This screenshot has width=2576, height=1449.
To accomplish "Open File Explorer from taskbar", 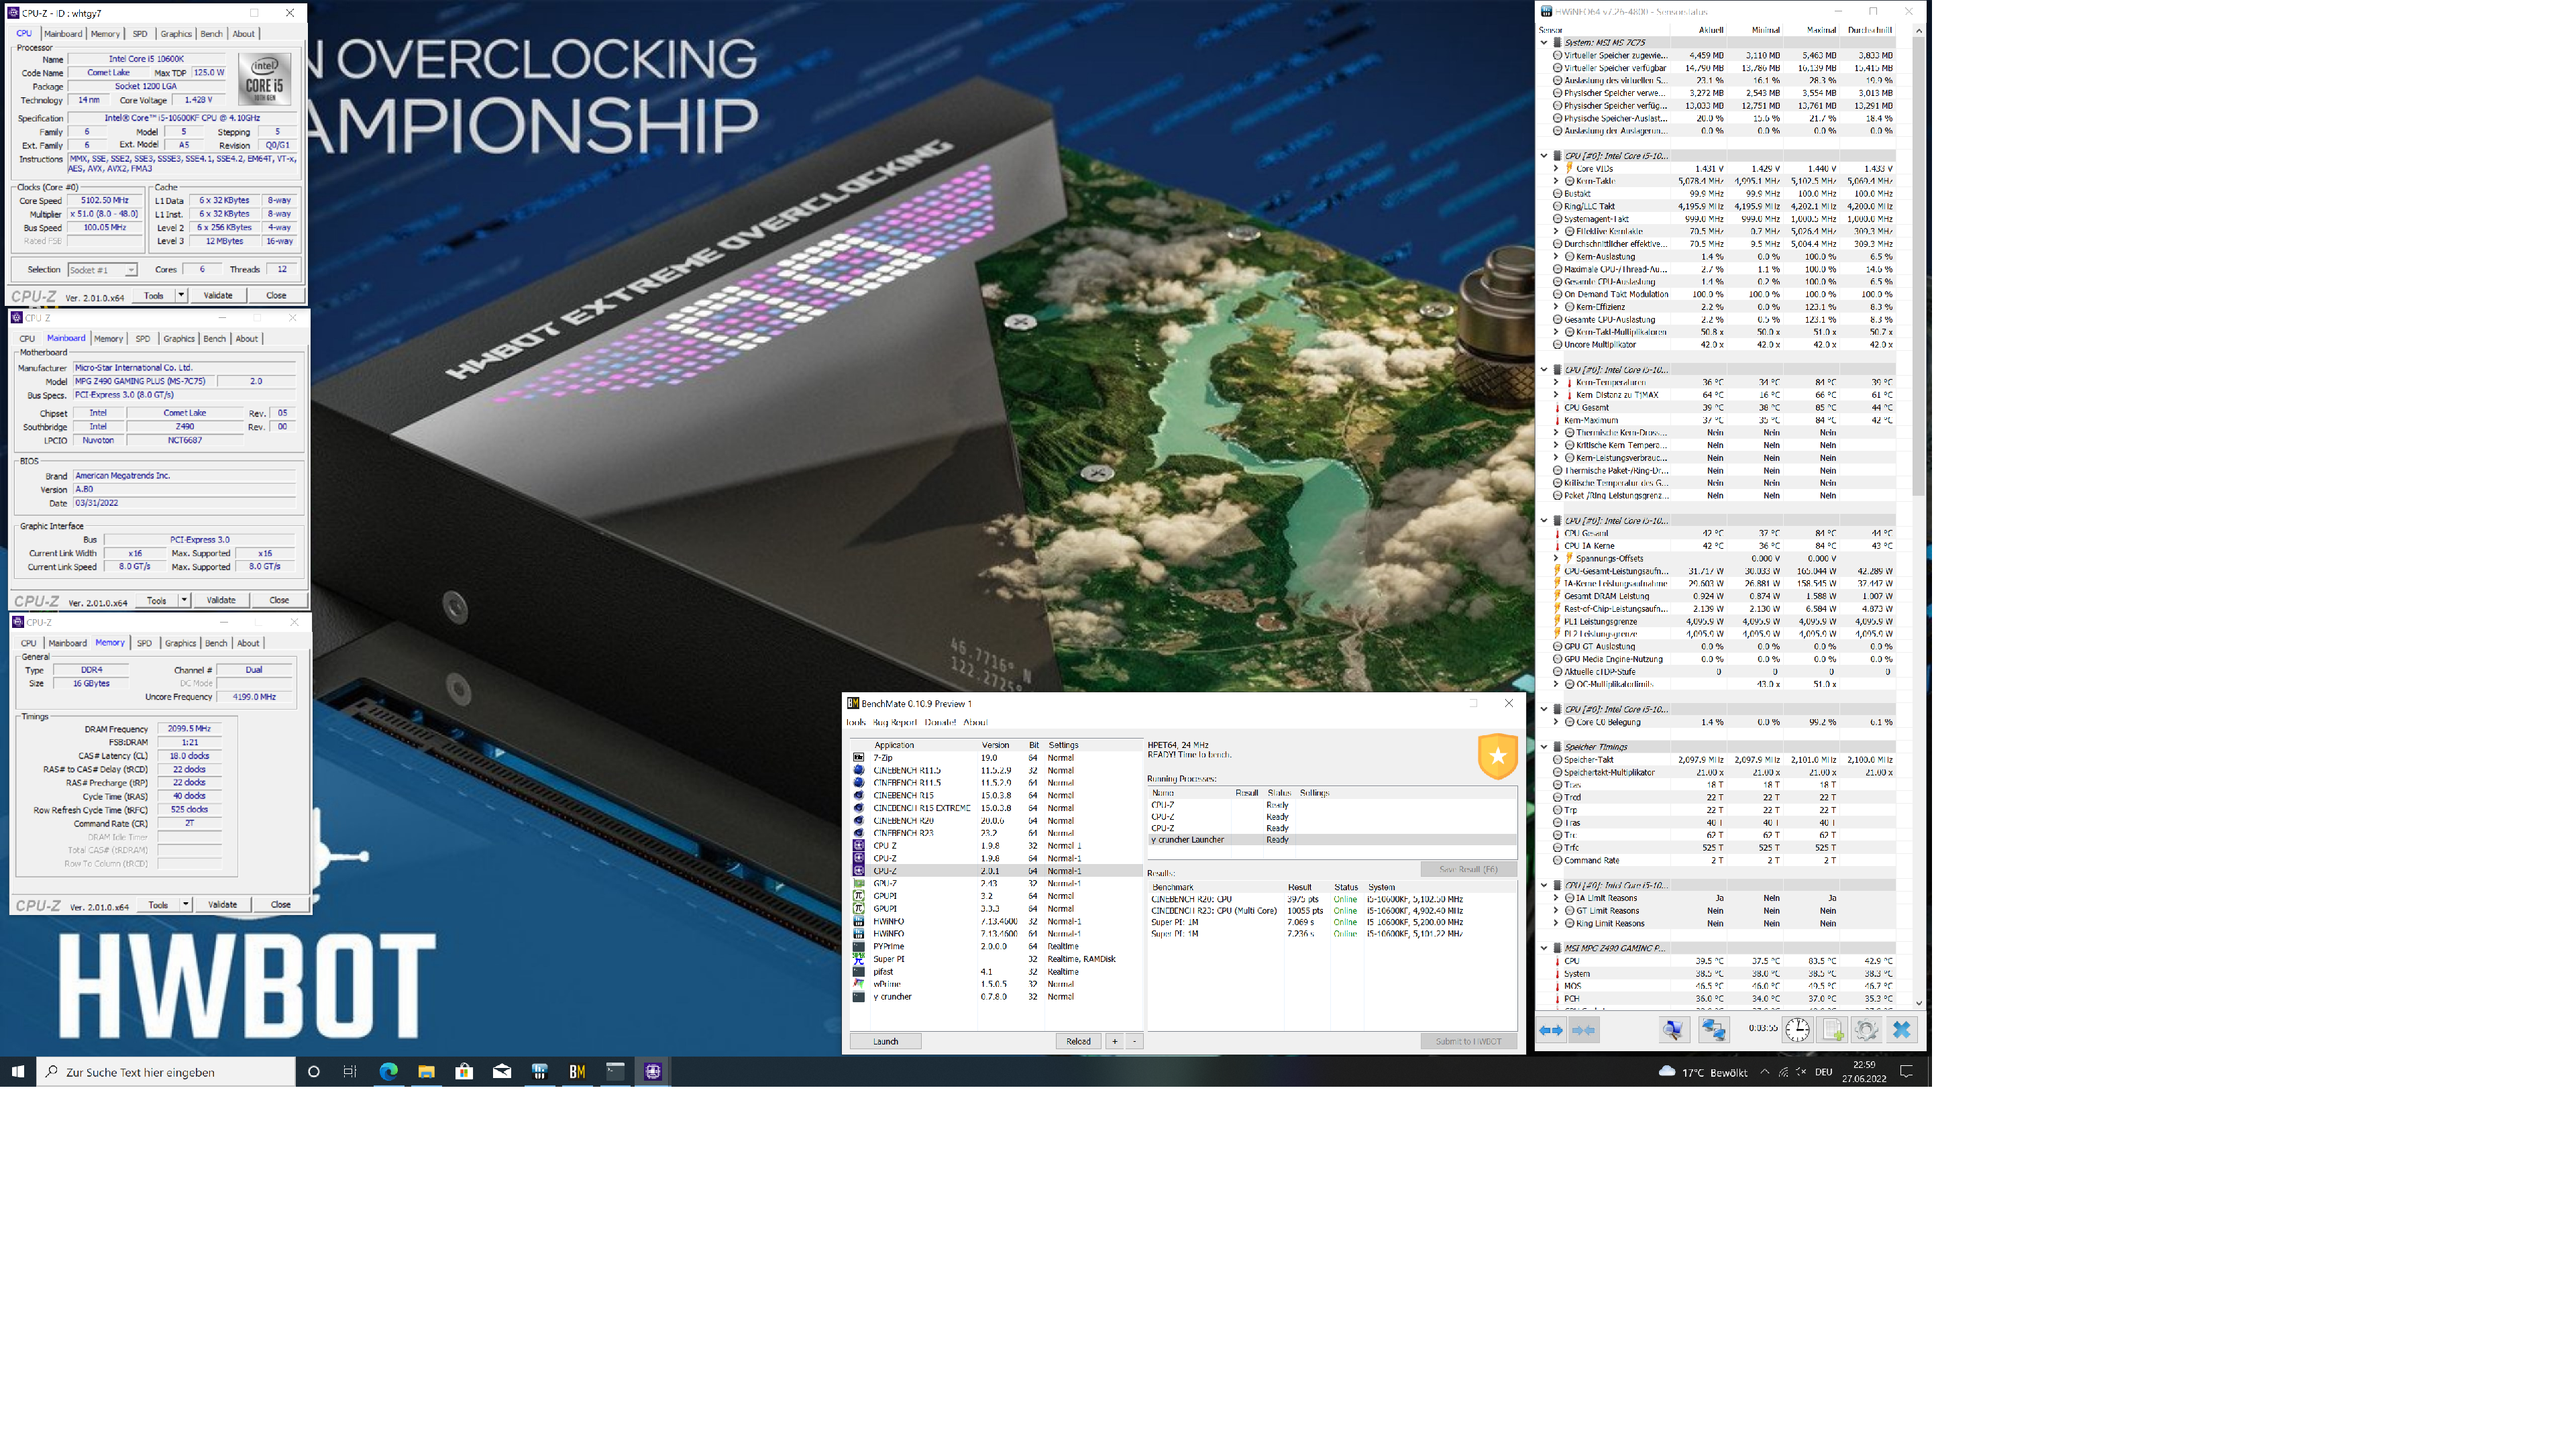I will [426, 1071].
